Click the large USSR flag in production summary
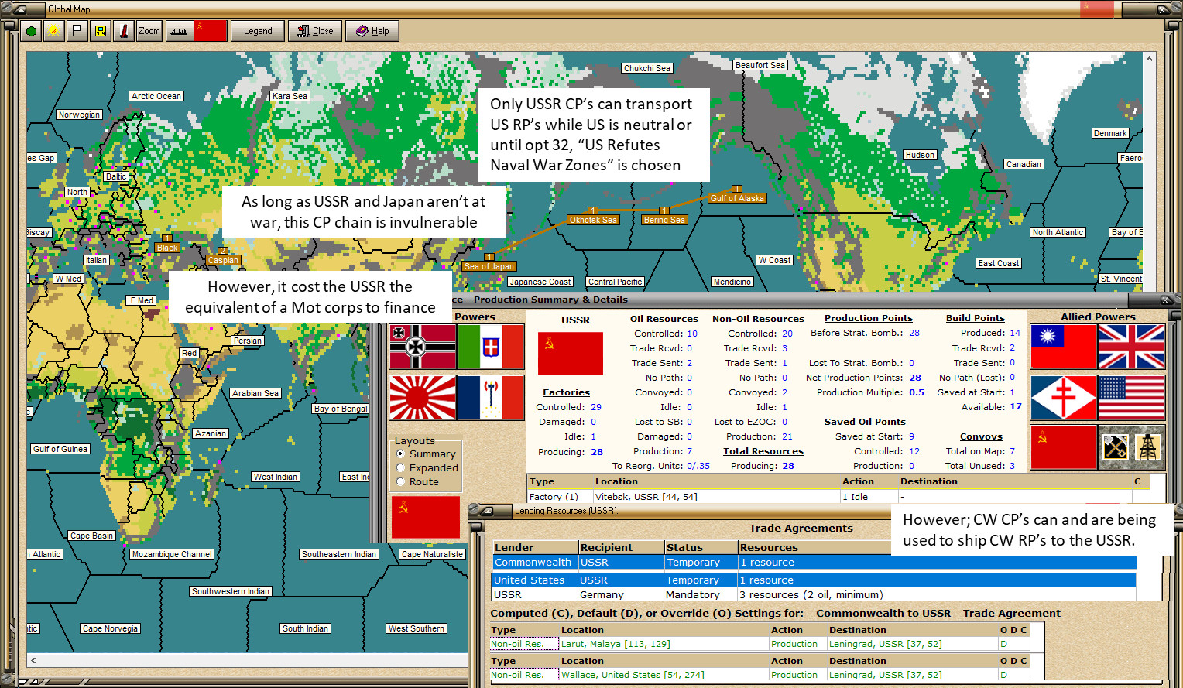Viewport: 1183px width, 688px height. coord(571,354)
